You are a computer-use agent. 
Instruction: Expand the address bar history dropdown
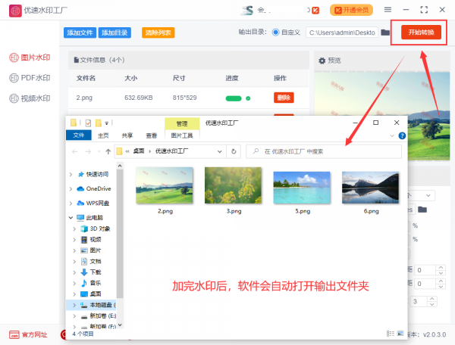[220, 151]
